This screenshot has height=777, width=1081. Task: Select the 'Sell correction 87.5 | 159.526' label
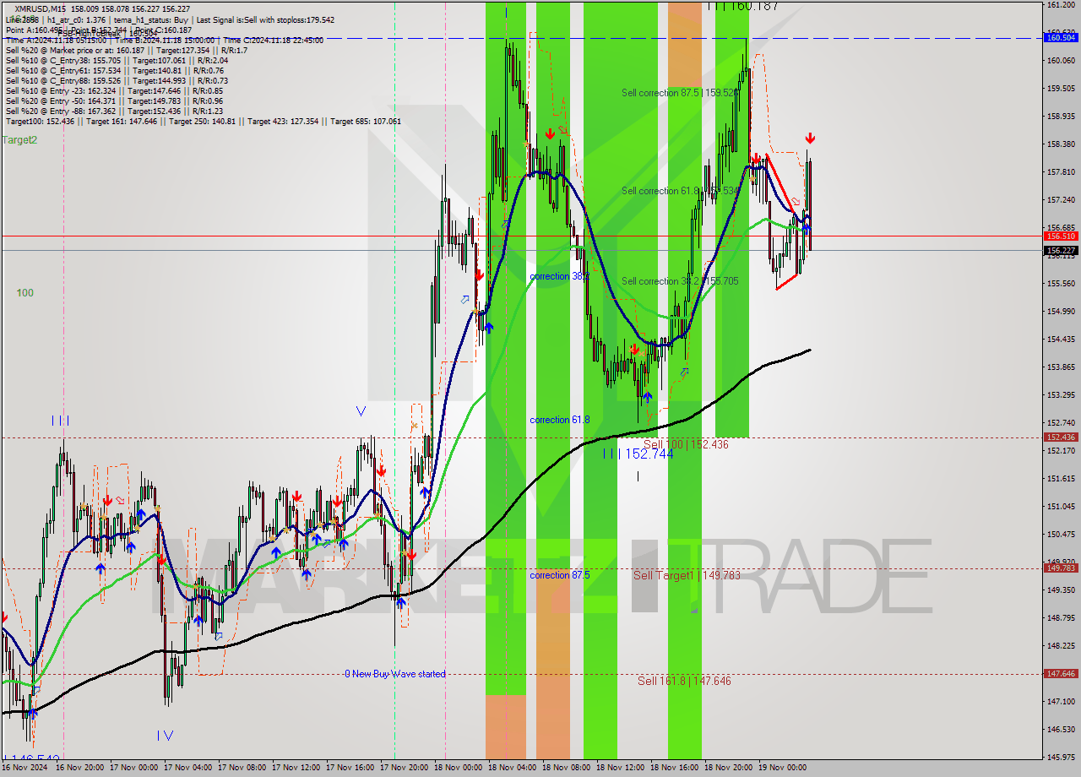pyautogui.click(x=681, y=93)
